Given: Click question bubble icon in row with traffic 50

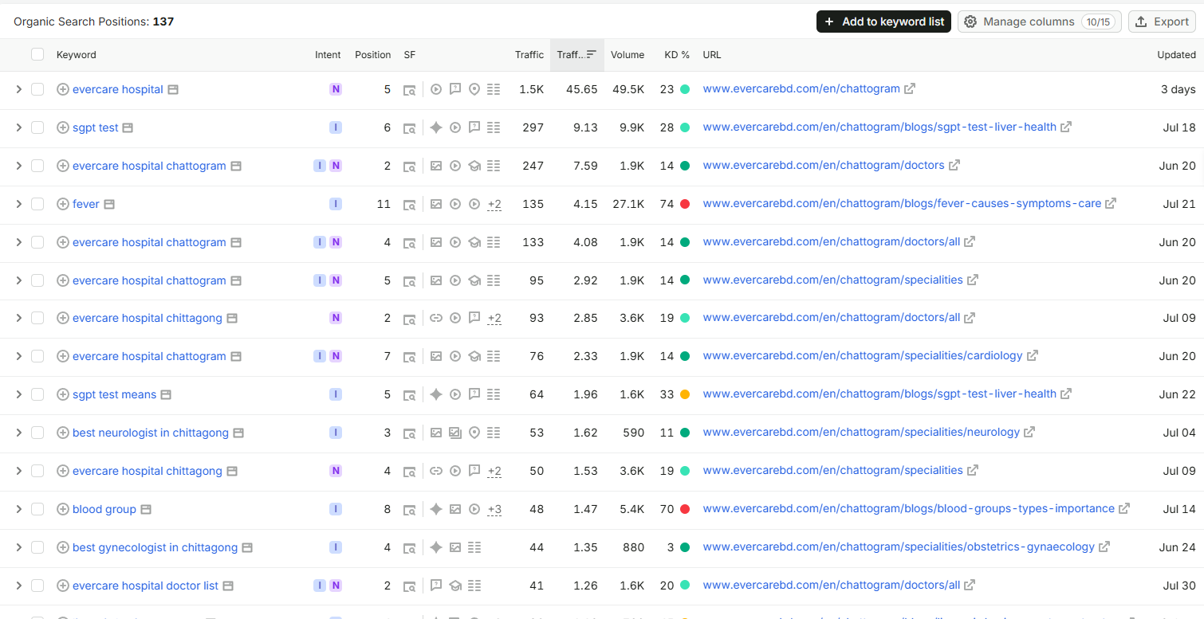Looking at the screenshot, I should (474, 471).
